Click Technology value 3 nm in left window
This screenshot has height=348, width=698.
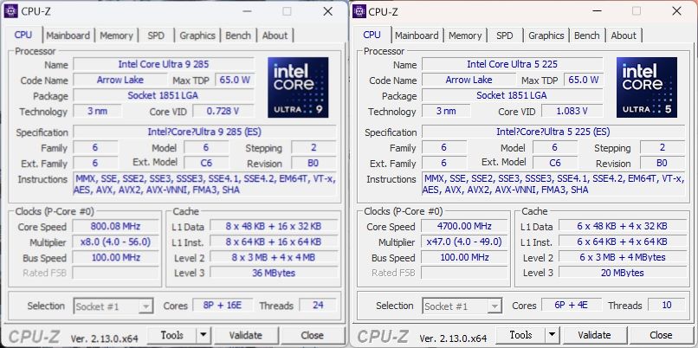(x=97, y=112)
